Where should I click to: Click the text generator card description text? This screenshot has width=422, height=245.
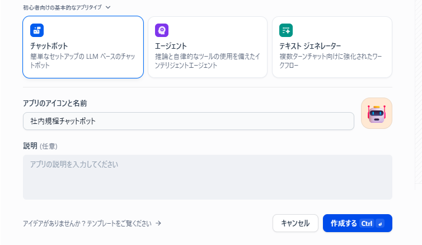[330, 61]
